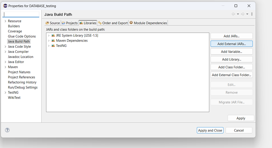Click the back navigation arrow icon
The image size is (272, 148).
[234, 14]
